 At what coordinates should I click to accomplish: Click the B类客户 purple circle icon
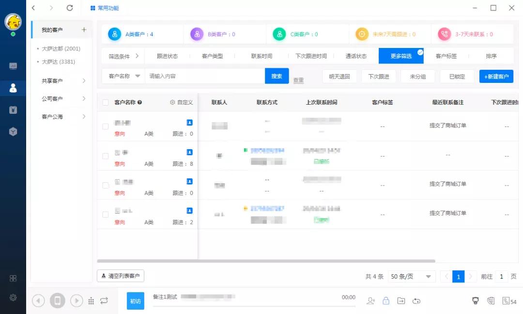tap(197, 34)
